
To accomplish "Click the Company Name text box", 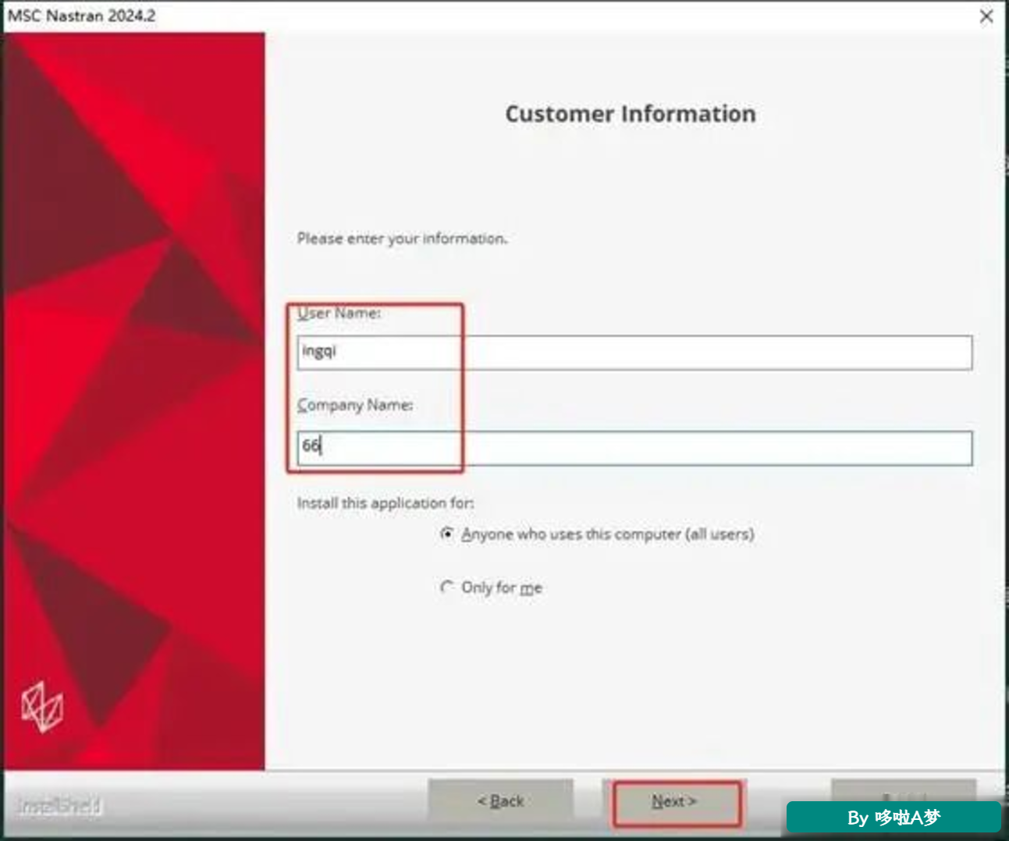I will pyautogui.click(x=634, y=448).
